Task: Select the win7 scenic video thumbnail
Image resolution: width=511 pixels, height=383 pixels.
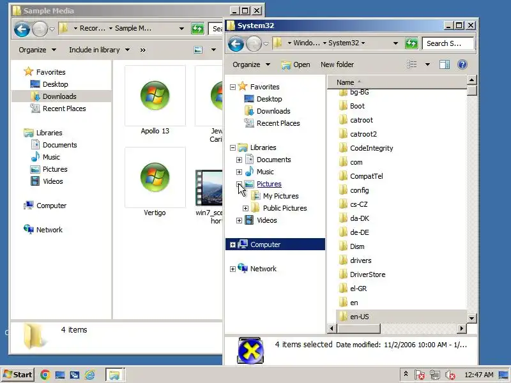Action: 209,188
